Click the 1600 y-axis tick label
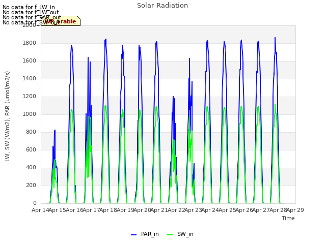 tap(30, 61)
